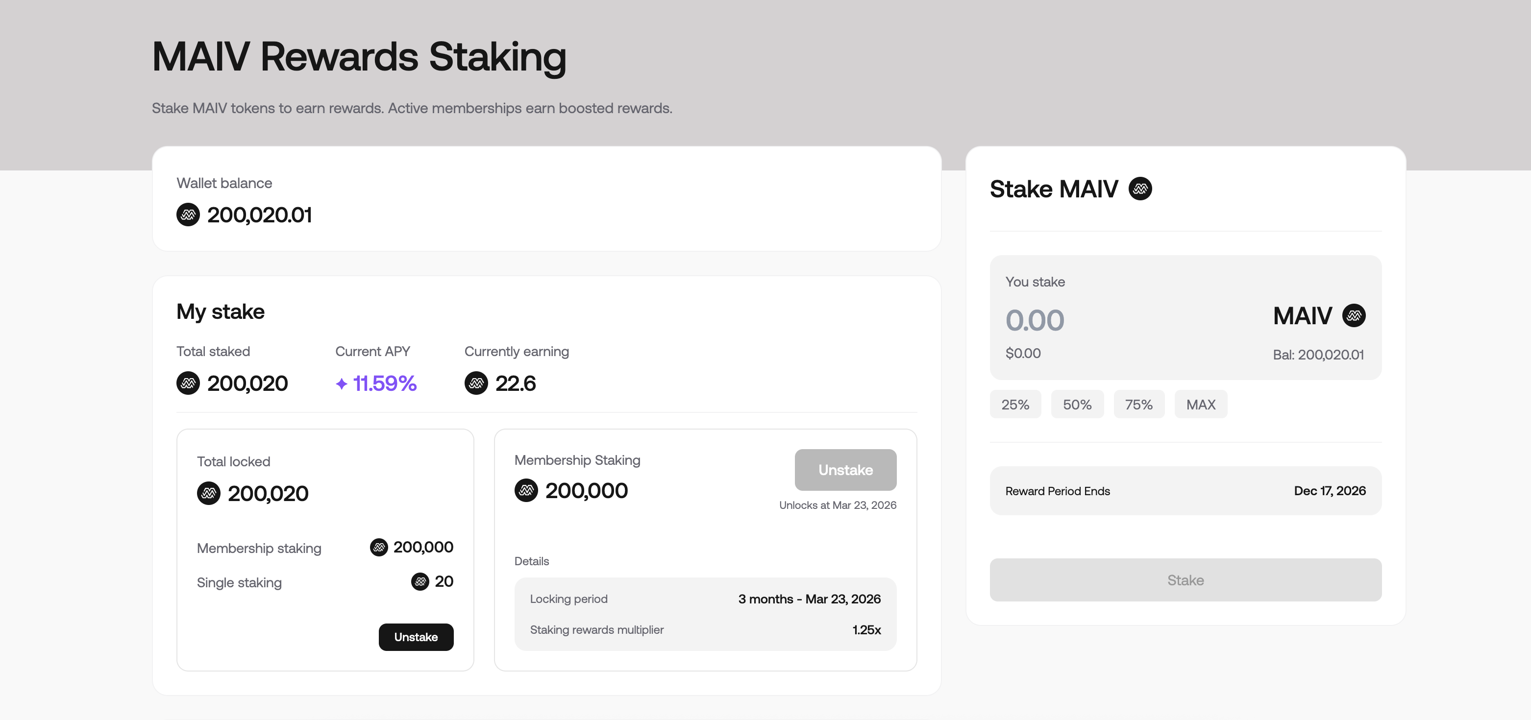1531x720 pixels.
Task: Focus the 0.00 stake amount input field
Action: tap(1035, 320)
